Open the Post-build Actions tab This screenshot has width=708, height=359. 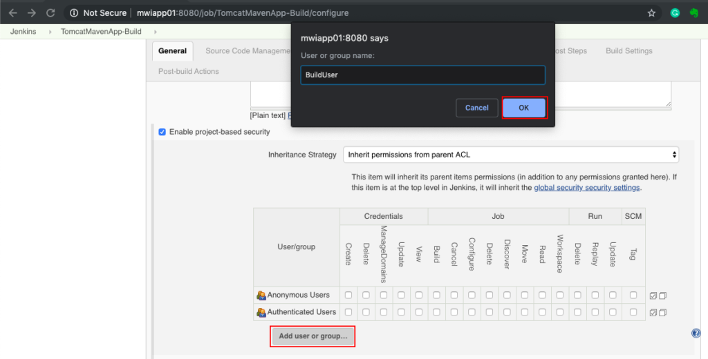pos(188,71)
